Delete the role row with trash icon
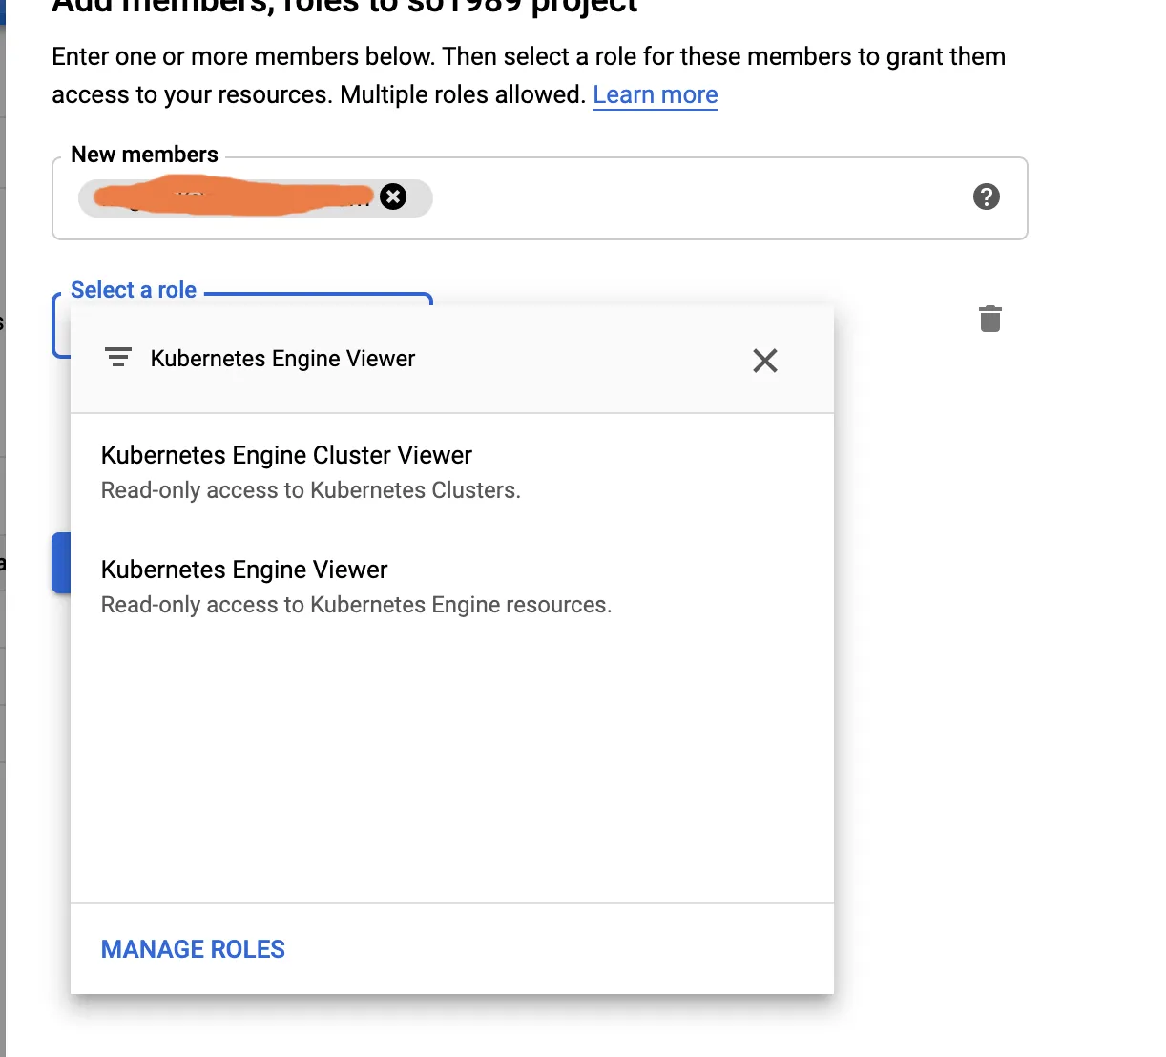The height and width of the screenshot is (1057, 1166). 990,319
